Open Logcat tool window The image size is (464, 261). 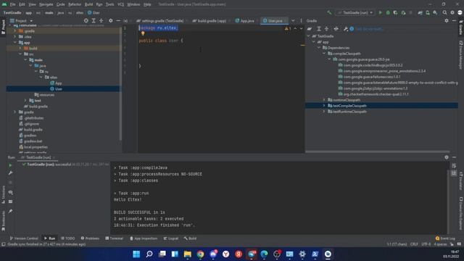171,239
